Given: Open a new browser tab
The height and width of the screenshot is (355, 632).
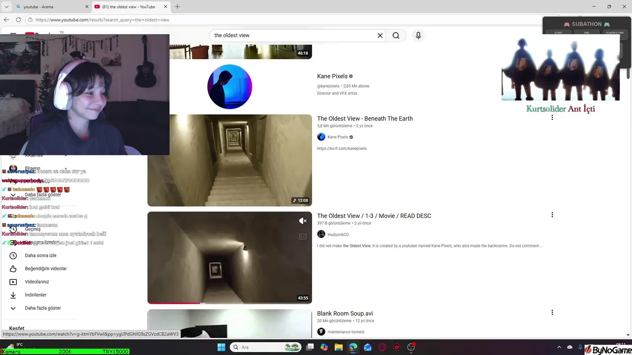Looking at the screenshot, I should point(177,7).
